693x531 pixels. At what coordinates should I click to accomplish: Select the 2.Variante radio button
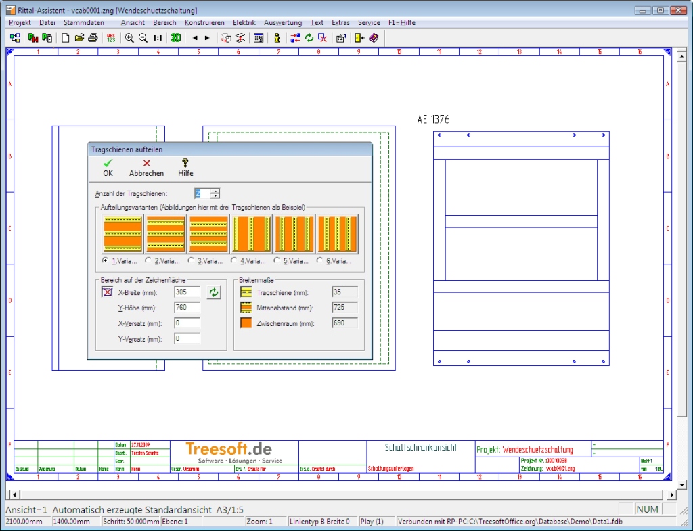click(x=149, y=260)
